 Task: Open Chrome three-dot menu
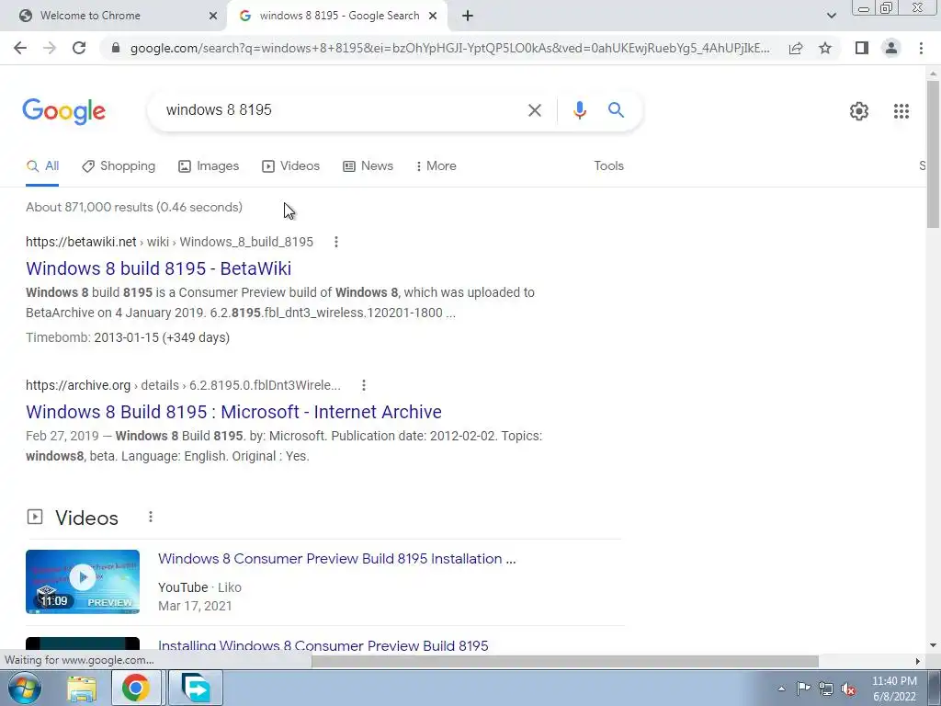pyautogui.click(x=921, y=48)
